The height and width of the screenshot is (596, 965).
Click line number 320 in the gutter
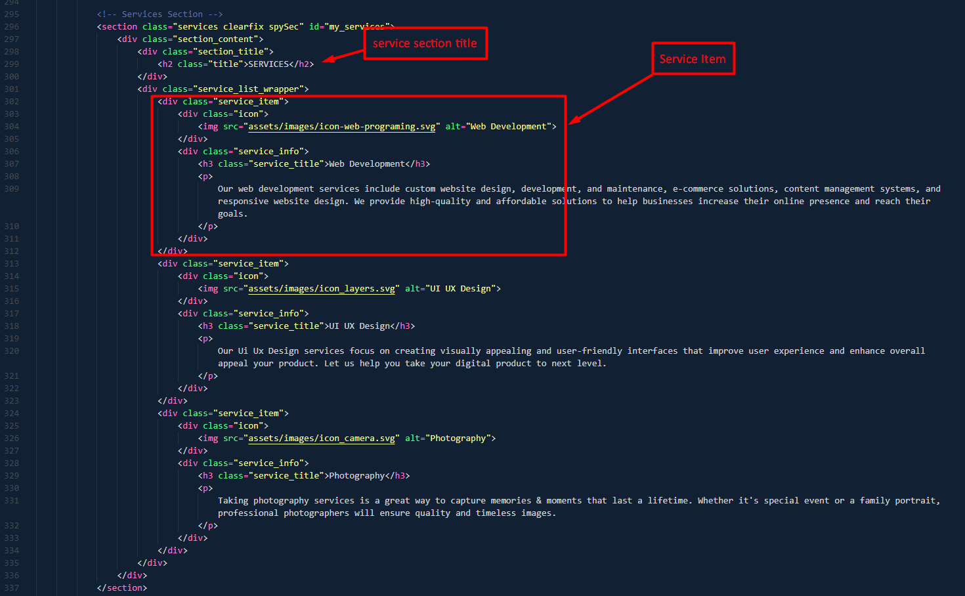pyautogui.click(x=12, y=351)
